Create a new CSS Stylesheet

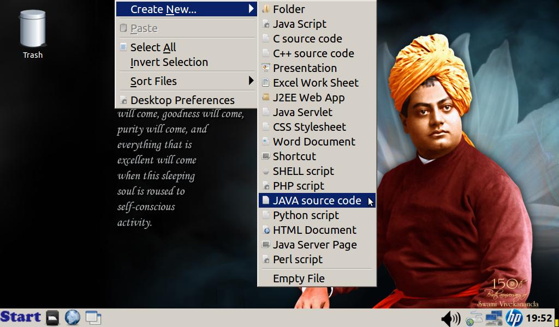tap(317, 127)
